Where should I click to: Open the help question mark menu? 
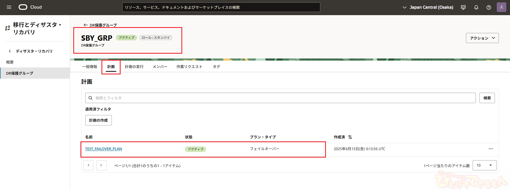pyautogui.click(x=489, y=7)
